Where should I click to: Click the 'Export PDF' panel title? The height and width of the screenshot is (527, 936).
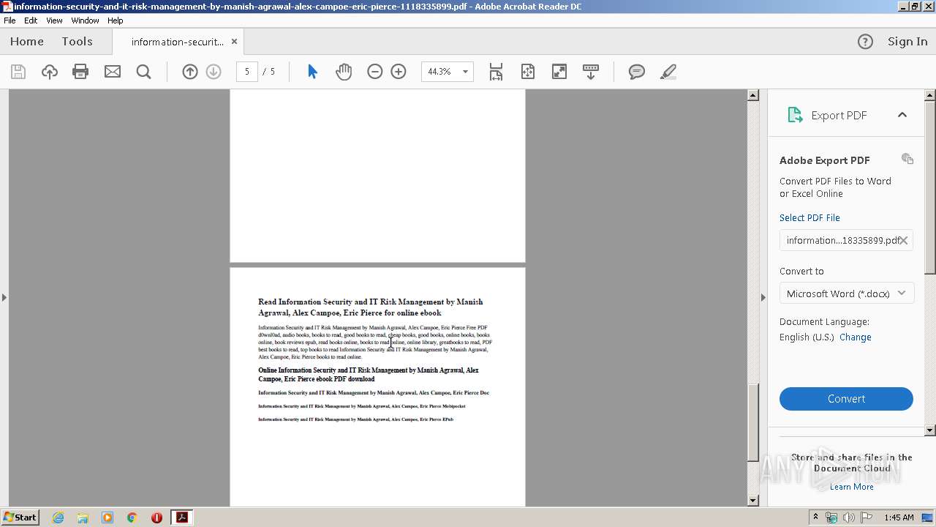[839, 115]
